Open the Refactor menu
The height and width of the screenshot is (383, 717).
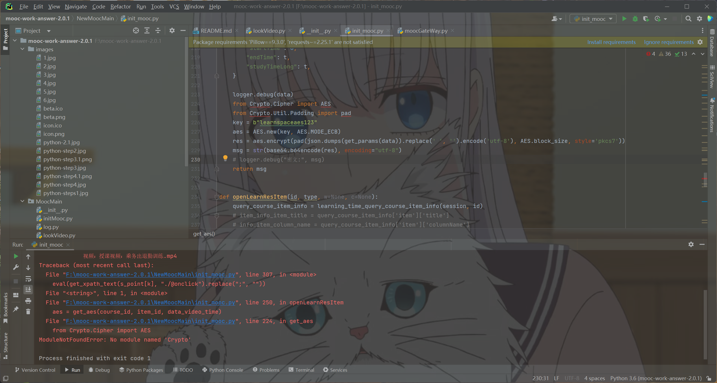click(x=120, y=6)
